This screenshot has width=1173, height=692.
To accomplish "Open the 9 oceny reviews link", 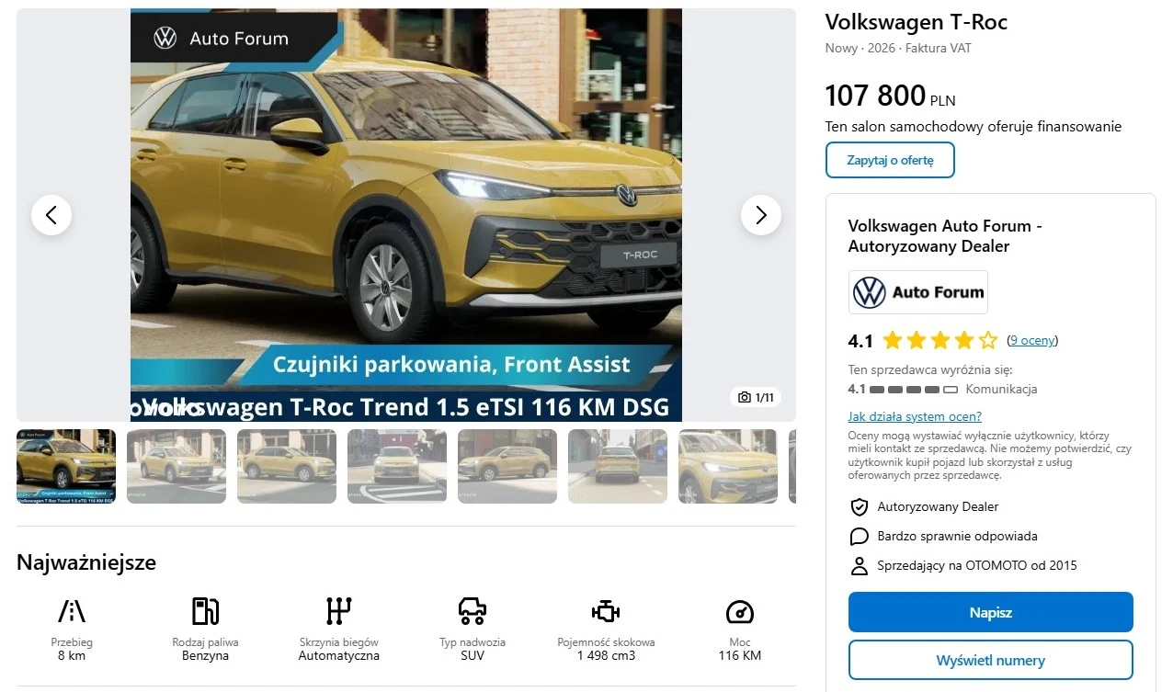I will (1032, 340).
